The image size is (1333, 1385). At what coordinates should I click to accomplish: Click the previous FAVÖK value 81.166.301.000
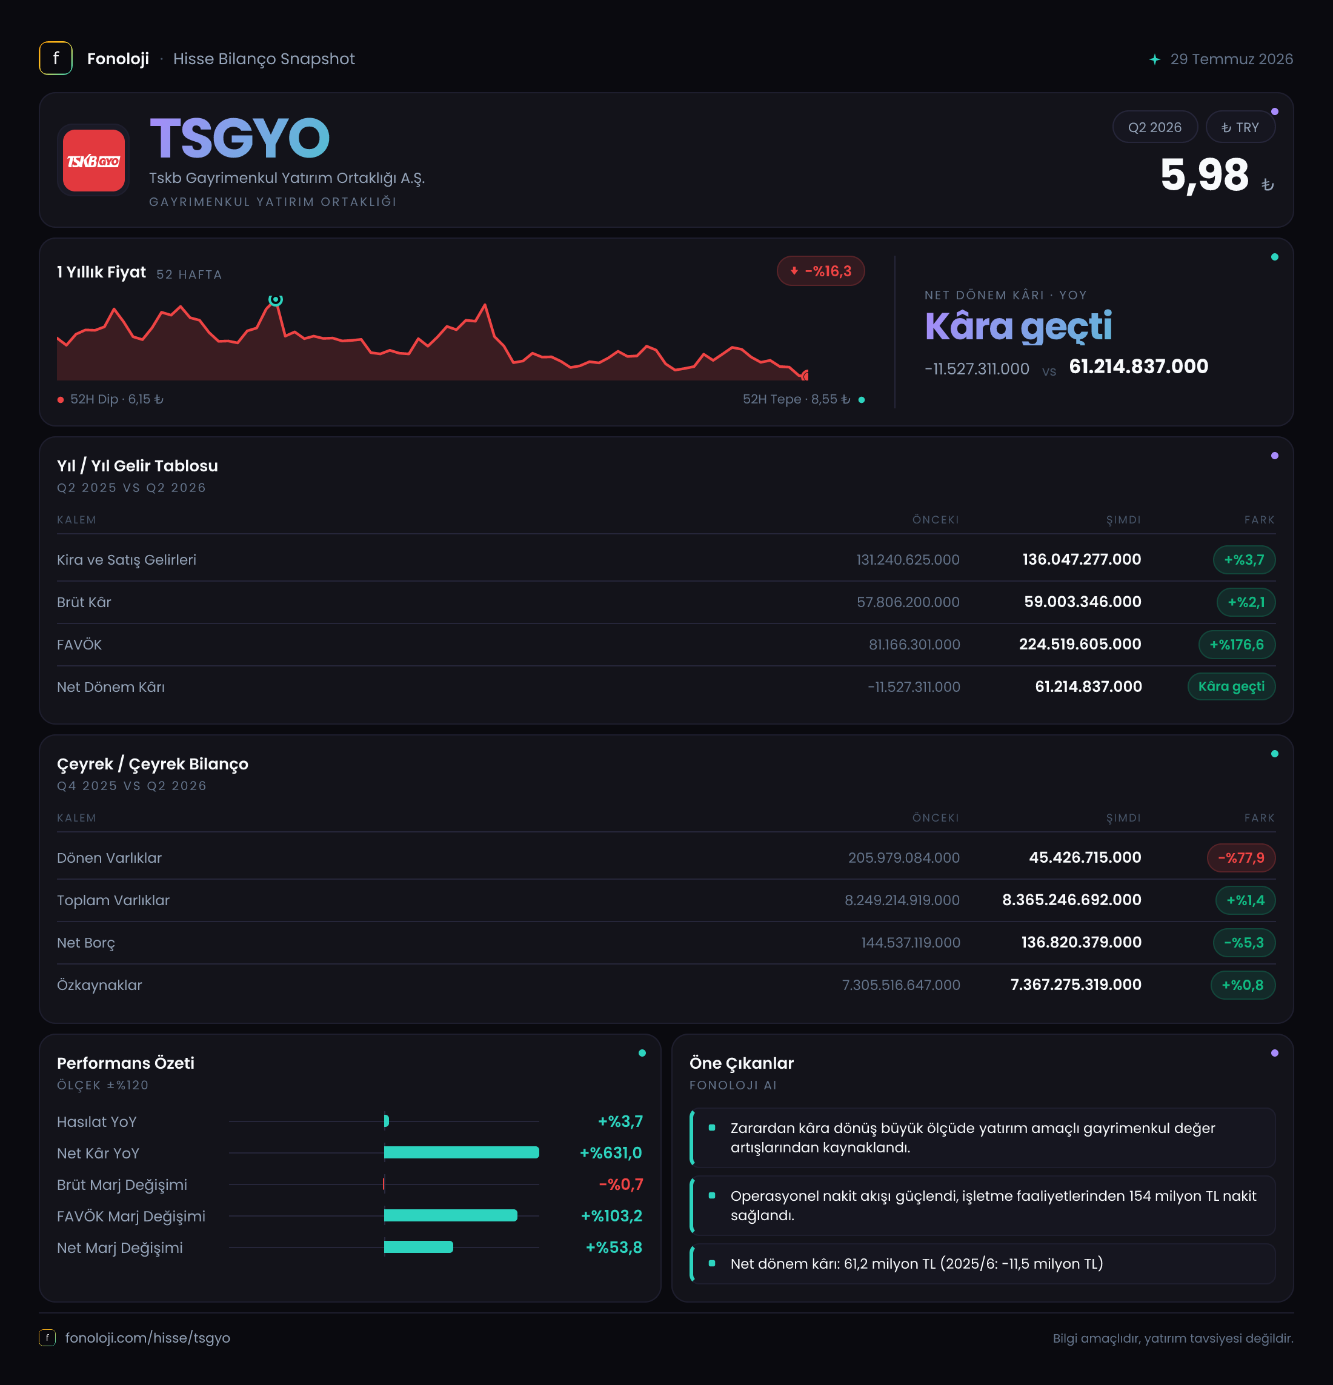pos(914,645)
